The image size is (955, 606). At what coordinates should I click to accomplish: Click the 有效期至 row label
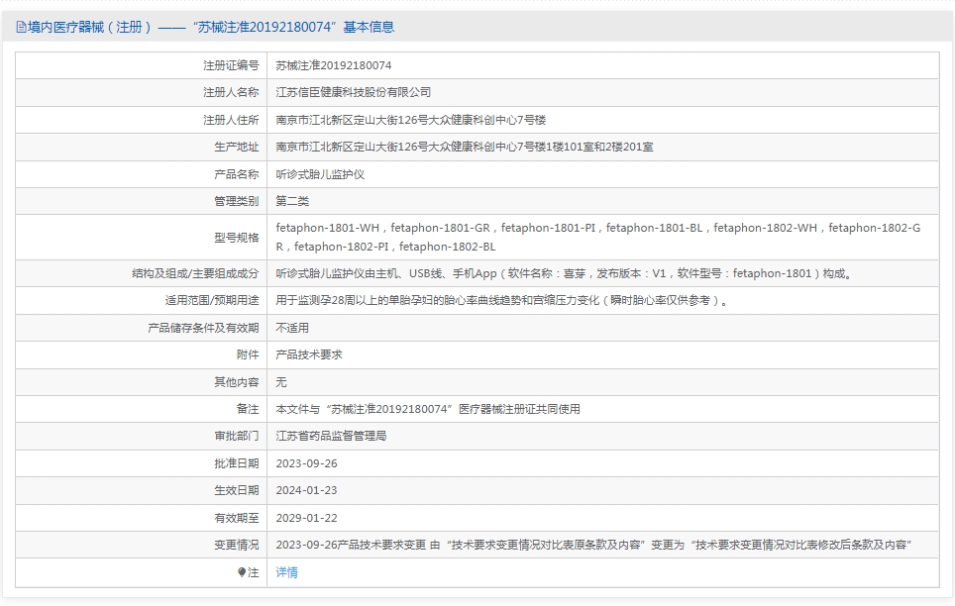[x=237, y=518]
